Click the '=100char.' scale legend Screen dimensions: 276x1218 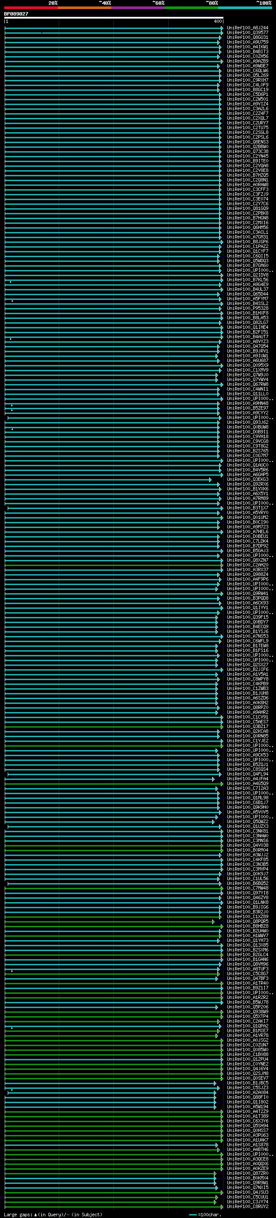coord(210,1214)
